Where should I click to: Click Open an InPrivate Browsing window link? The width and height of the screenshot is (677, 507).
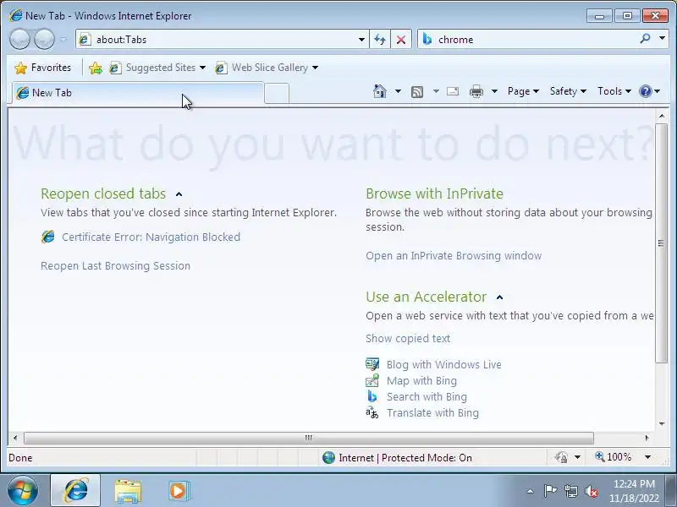[x=454, y=256]
